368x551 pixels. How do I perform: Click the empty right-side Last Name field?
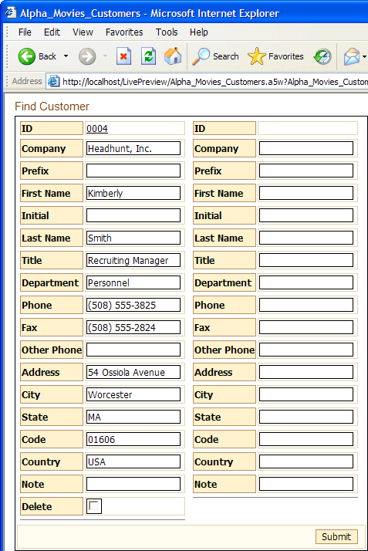(x=306, y=238)
